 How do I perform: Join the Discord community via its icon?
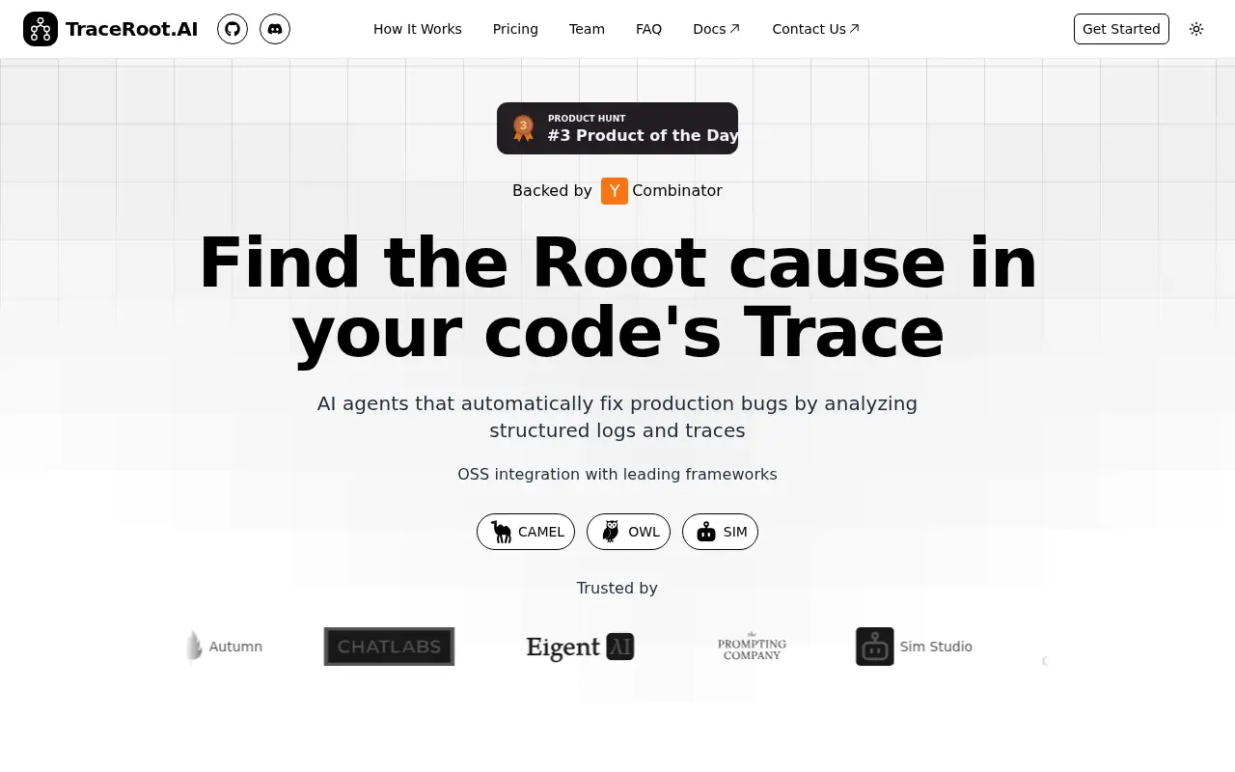[275, 29]
